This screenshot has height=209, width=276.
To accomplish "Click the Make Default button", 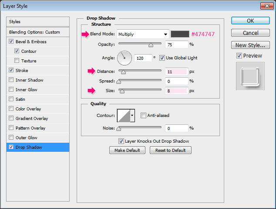I will pos(127,150).
